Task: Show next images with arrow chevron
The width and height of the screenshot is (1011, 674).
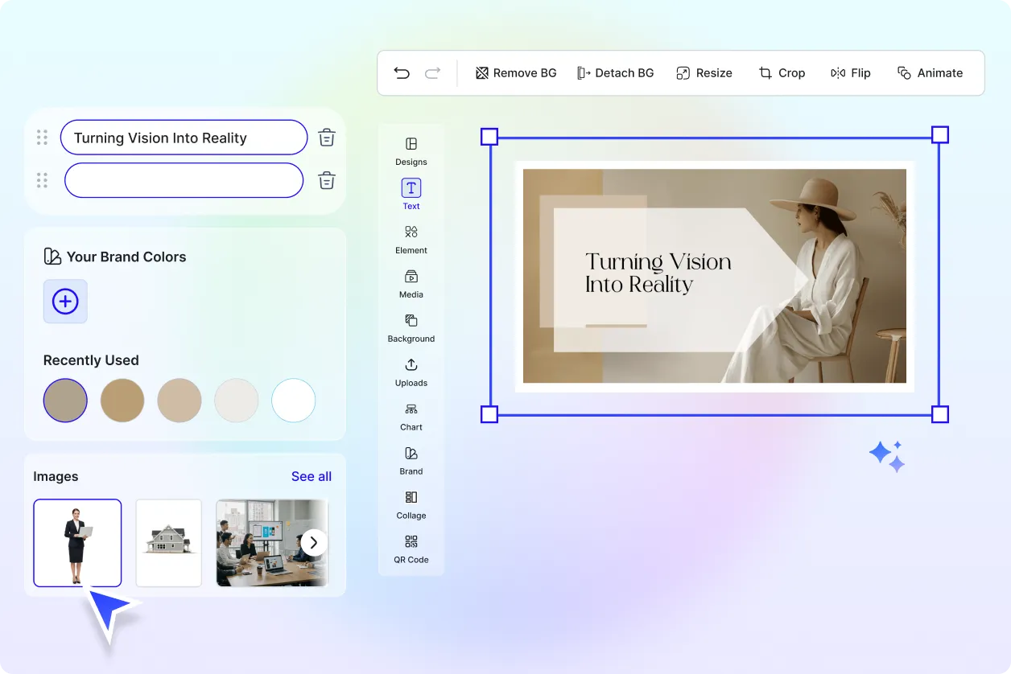Action: (314, 543)
